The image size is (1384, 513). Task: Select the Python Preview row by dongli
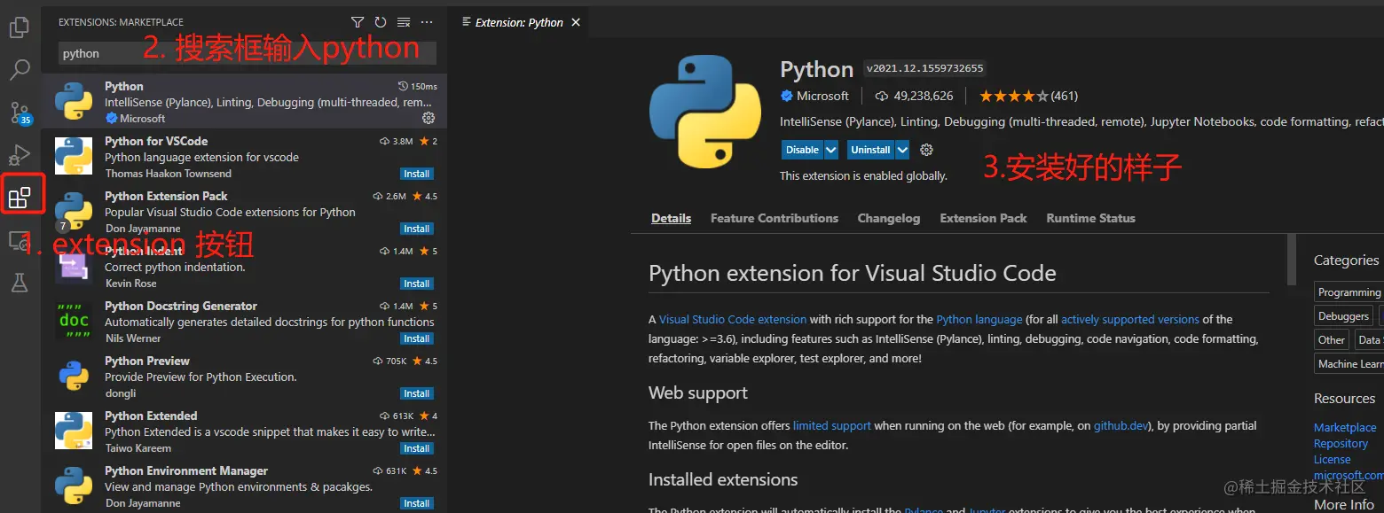pos(244,376)
